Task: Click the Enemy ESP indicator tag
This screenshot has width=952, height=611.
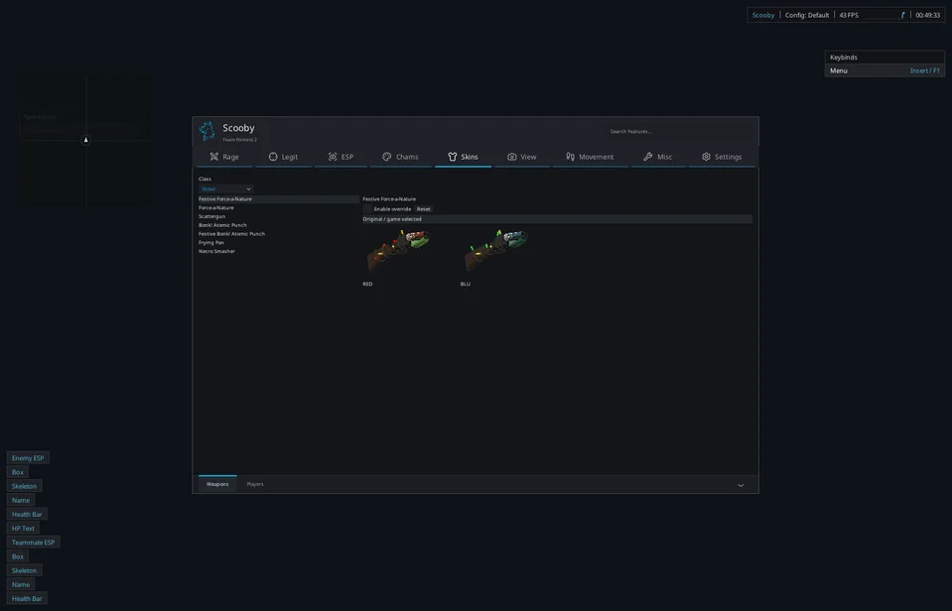Action: tap(28, 458)
